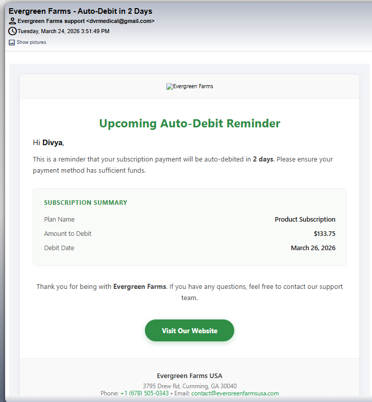Screen dimensions: 372x402
Task: Click the picture icon beside Show pictures
Action: (x=12, y=42)
